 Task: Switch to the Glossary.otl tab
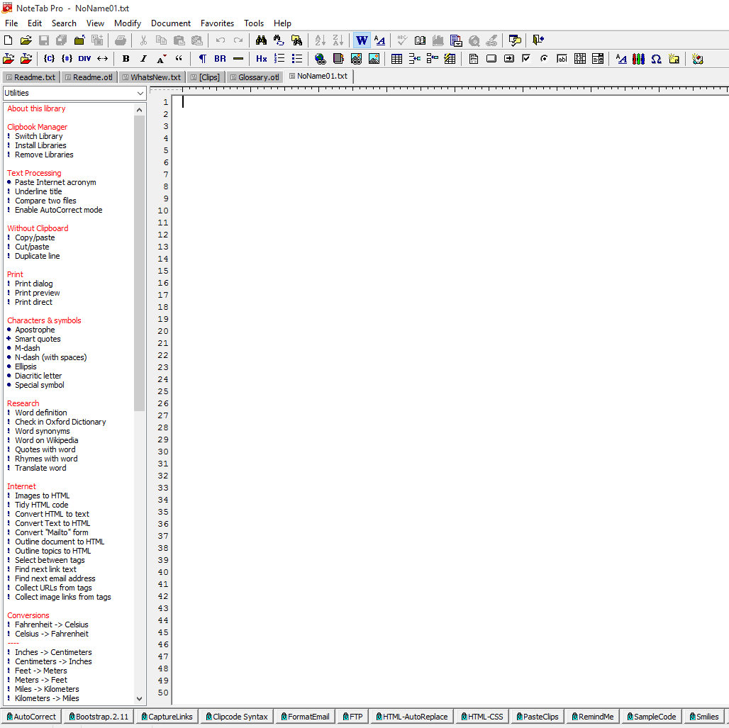[254, 77]
